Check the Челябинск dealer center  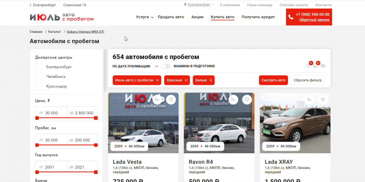39,77
